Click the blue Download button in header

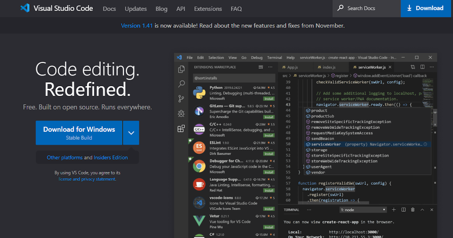pos(425,8)
